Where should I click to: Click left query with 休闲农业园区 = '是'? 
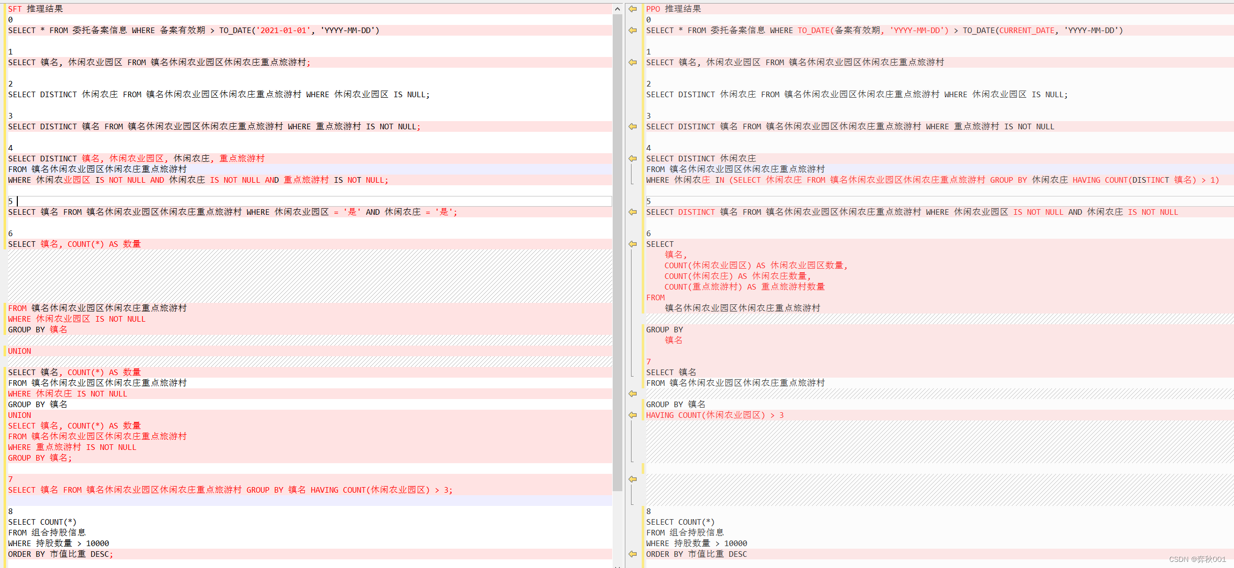click(232, 212)
